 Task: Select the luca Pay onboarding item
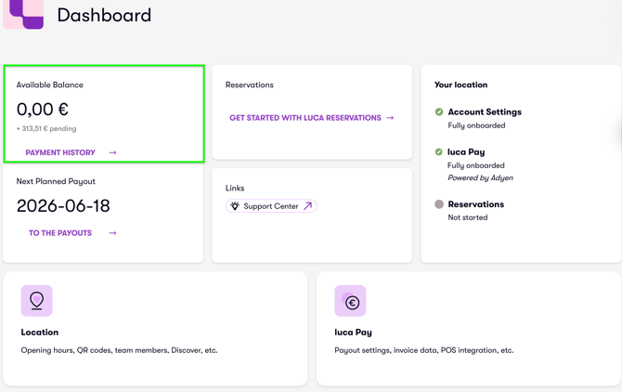pos(466,152)
